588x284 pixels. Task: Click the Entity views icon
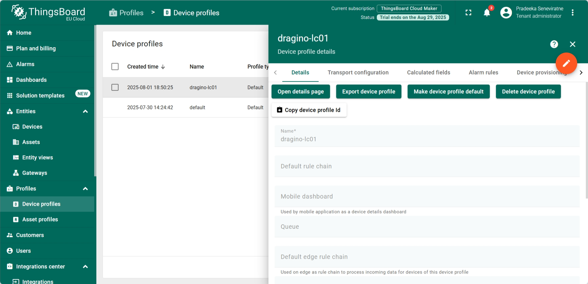click(x=16, y=157)
